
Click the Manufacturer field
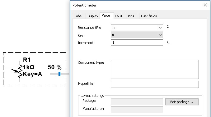[137, 110]
